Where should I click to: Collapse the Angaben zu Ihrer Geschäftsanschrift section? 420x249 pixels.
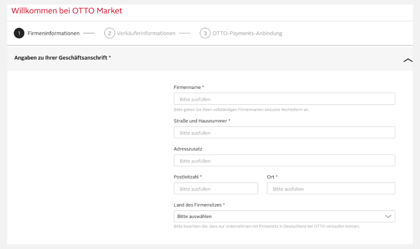click(408, 60)
